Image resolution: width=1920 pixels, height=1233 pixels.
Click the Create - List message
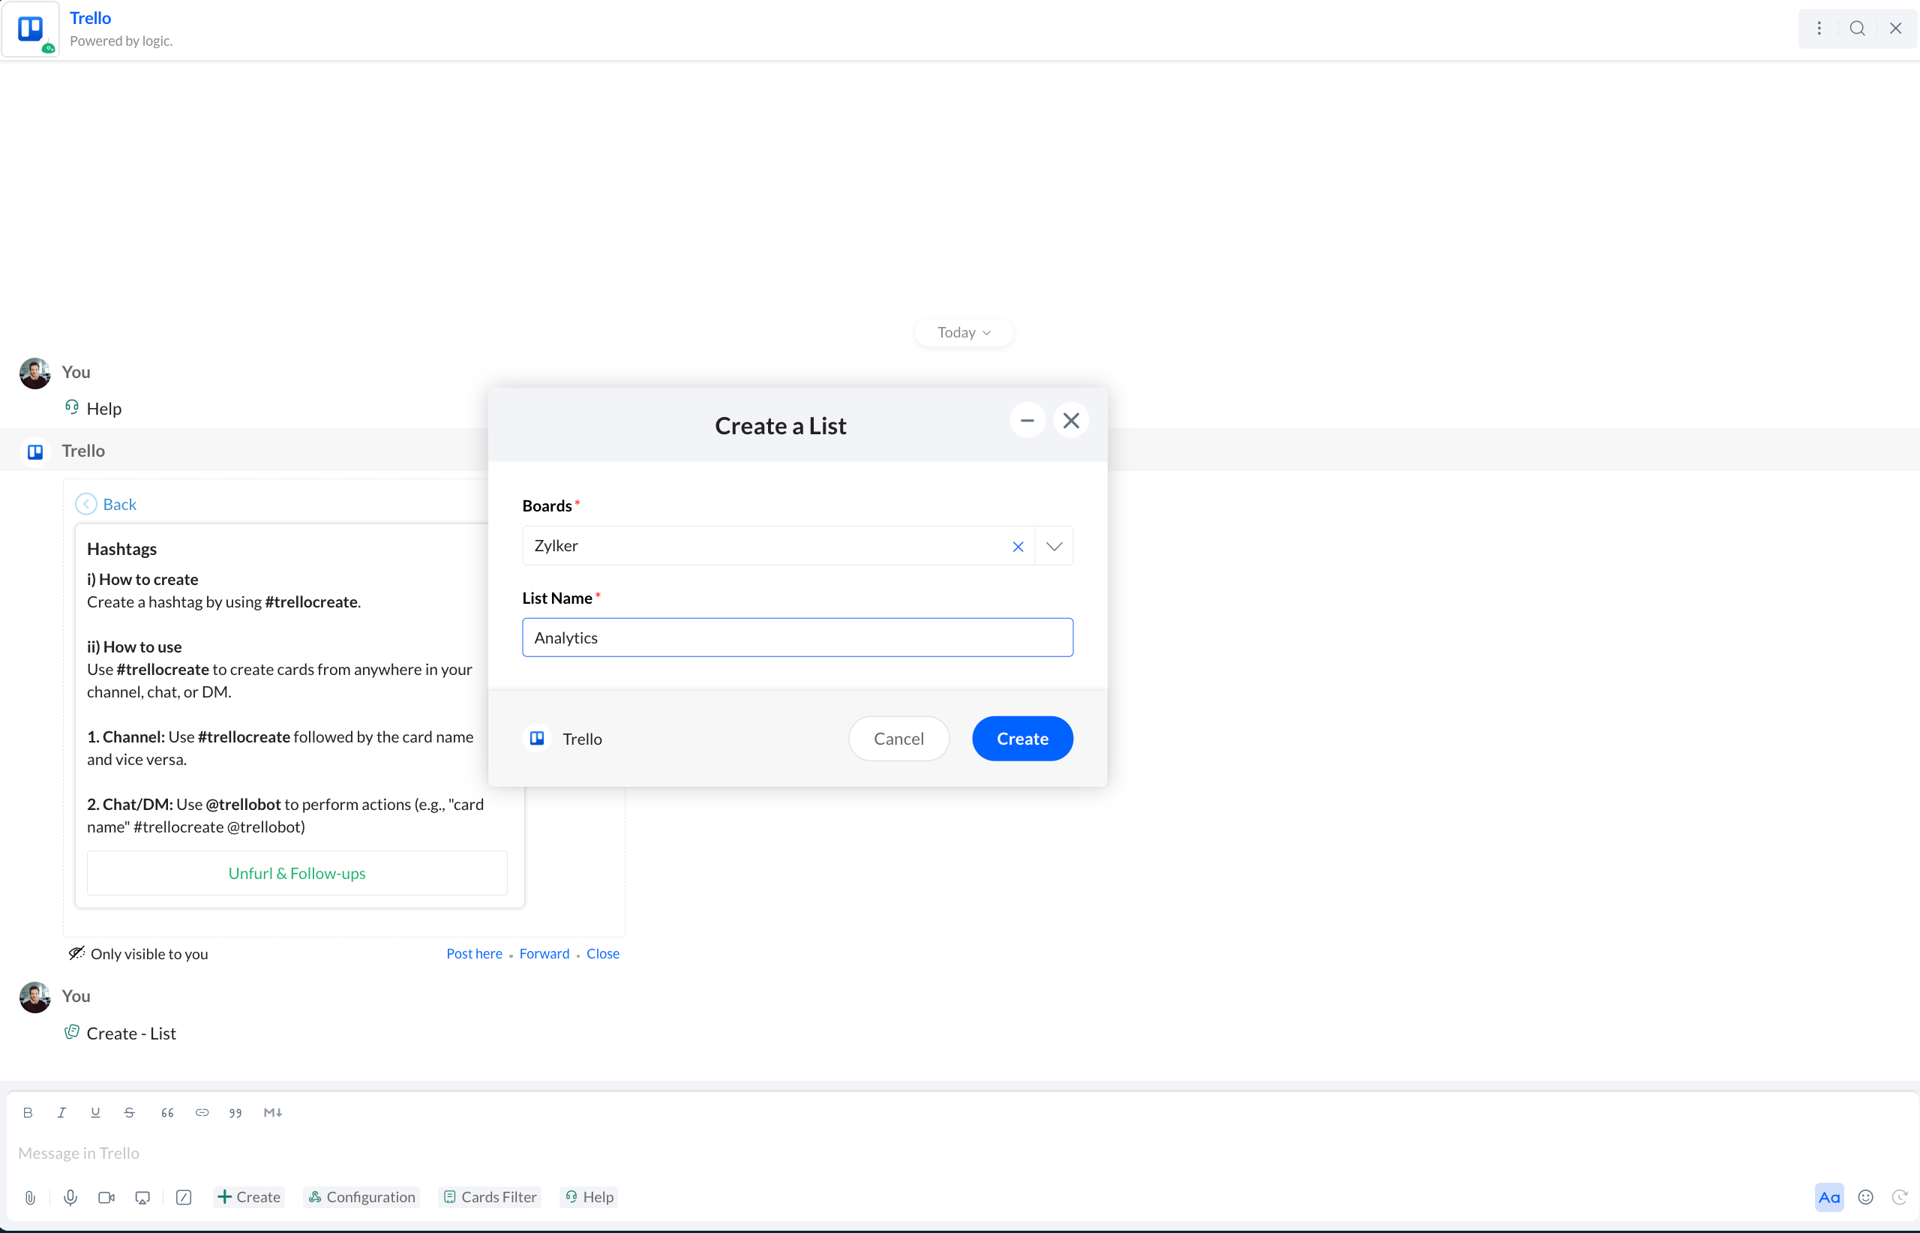pos(131,1033)
